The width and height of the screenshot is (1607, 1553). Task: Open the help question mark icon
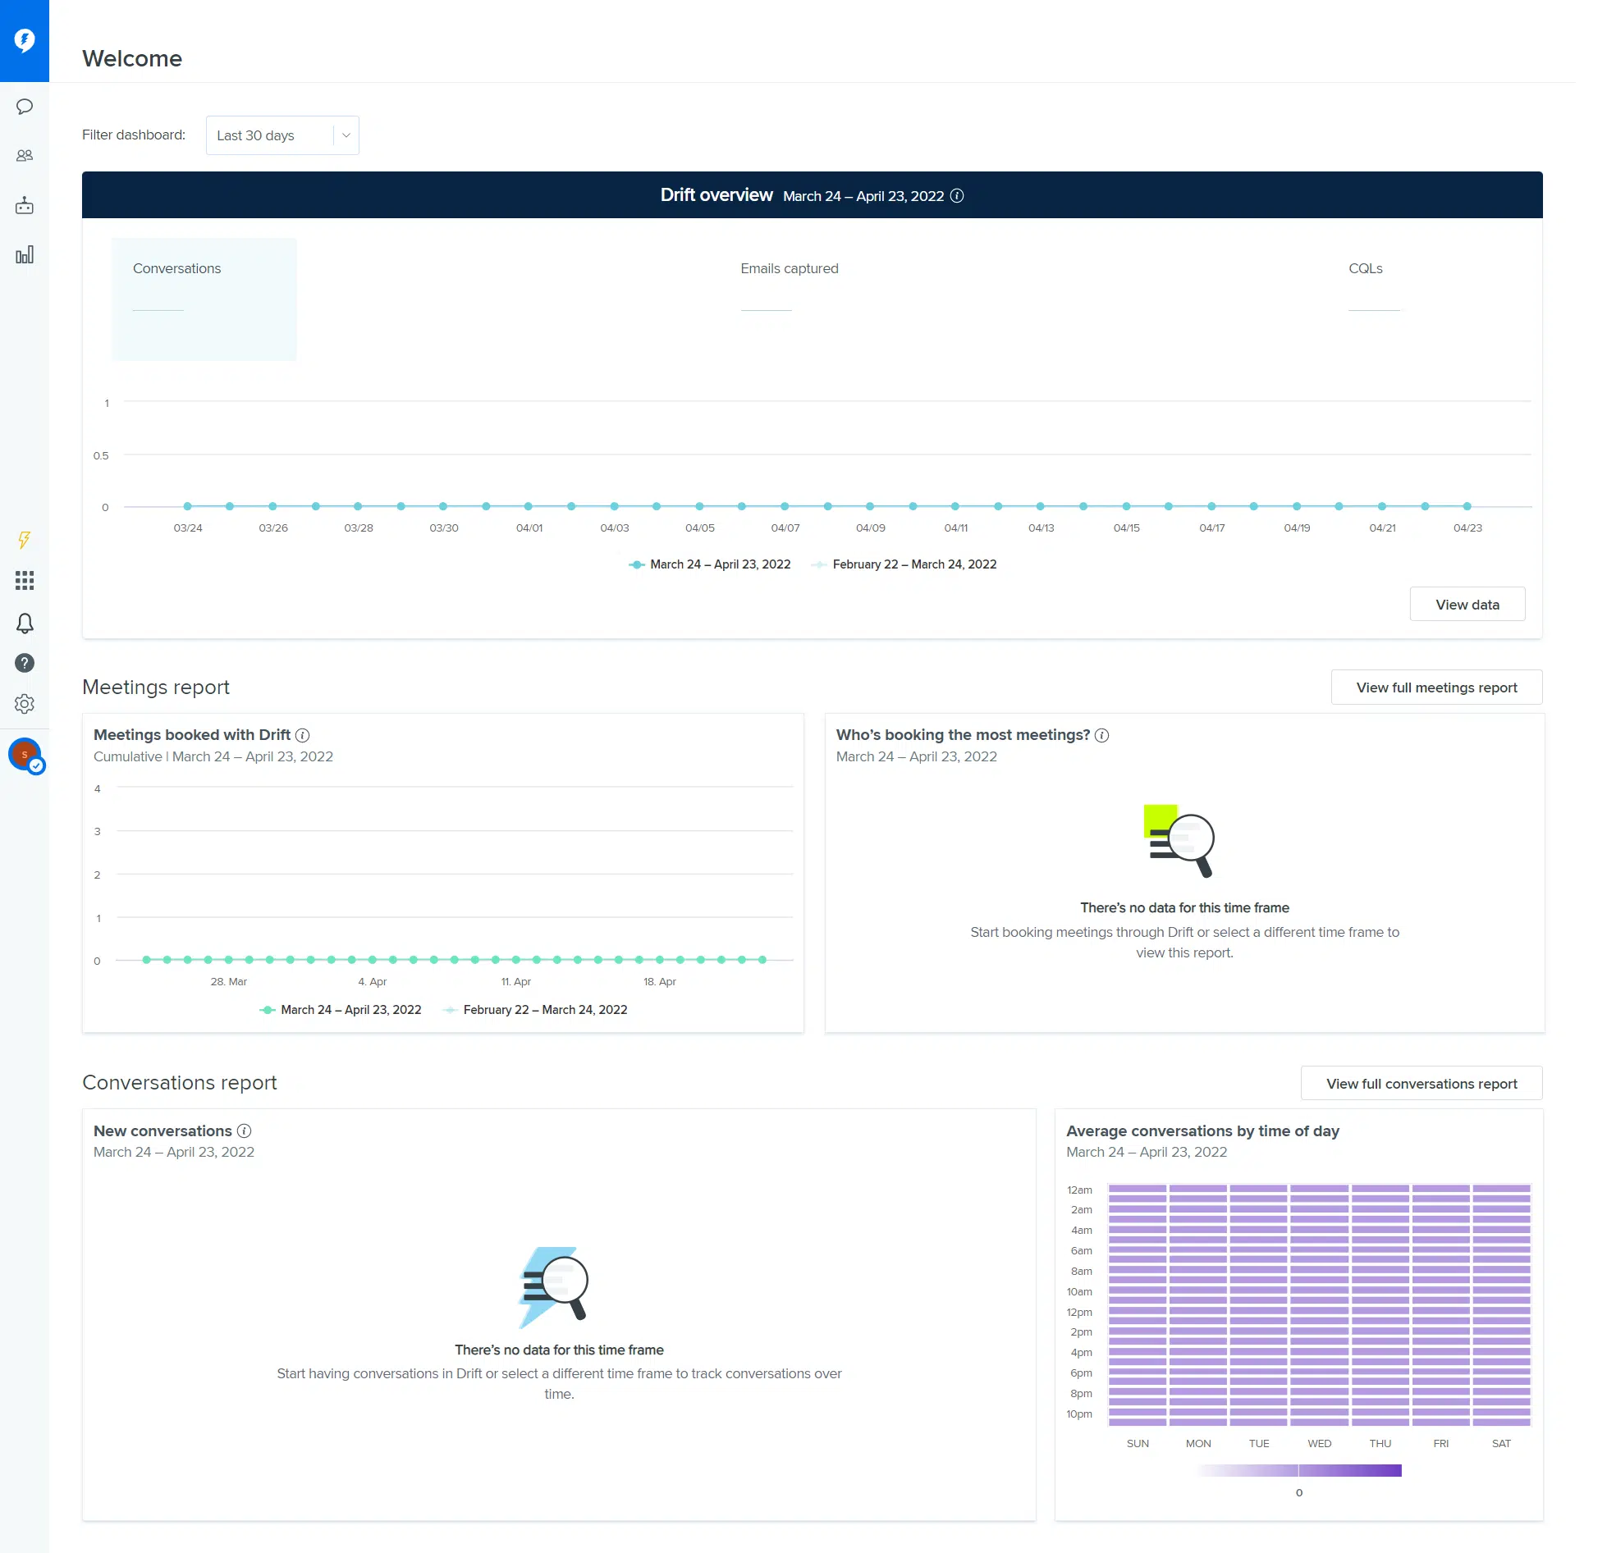25,663
